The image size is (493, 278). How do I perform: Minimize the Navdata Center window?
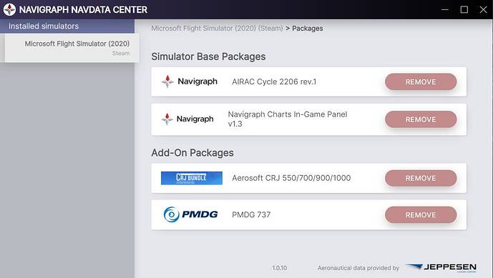coord(445,9)
